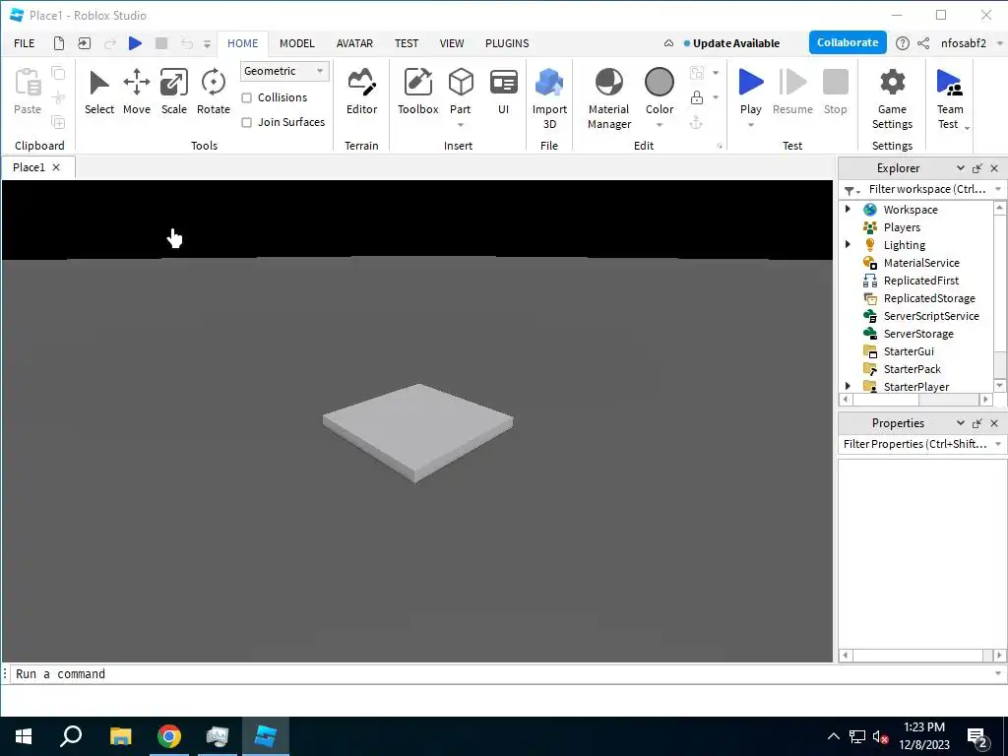Click the Anchor icon in Edit group

(696, 122)
